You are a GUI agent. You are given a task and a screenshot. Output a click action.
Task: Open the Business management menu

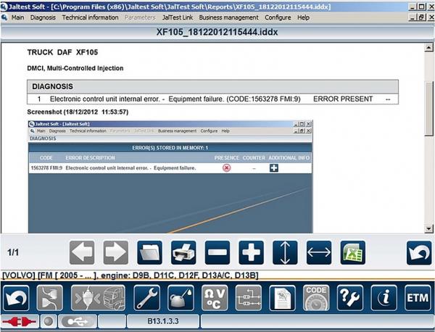(x=228, y=17)
